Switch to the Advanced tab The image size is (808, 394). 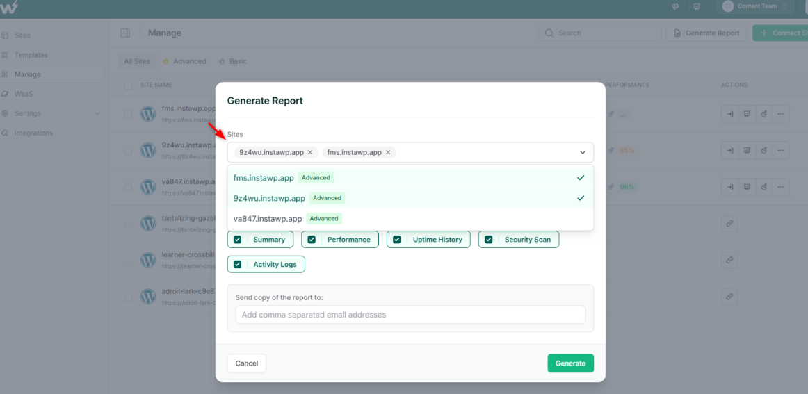tap(184, 61)
